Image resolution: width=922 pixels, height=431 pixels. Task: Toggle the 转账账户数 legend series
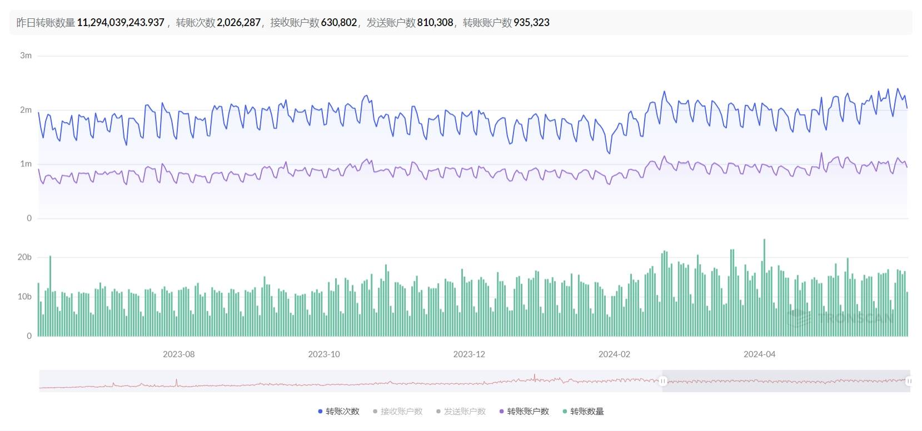pos(524,412)
